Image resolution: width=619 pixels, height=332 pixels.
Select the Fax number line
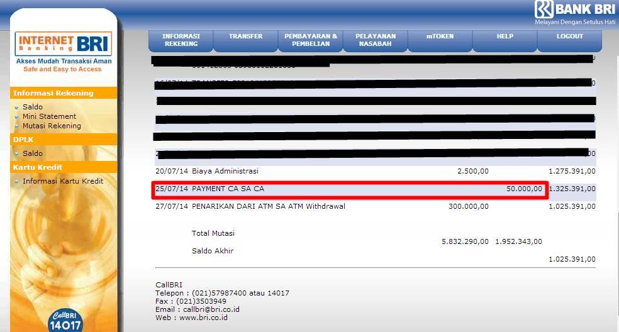[x=191, y=301]
